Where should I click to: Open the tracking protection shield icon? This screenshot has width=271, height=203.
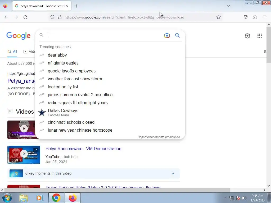point(52,17)
